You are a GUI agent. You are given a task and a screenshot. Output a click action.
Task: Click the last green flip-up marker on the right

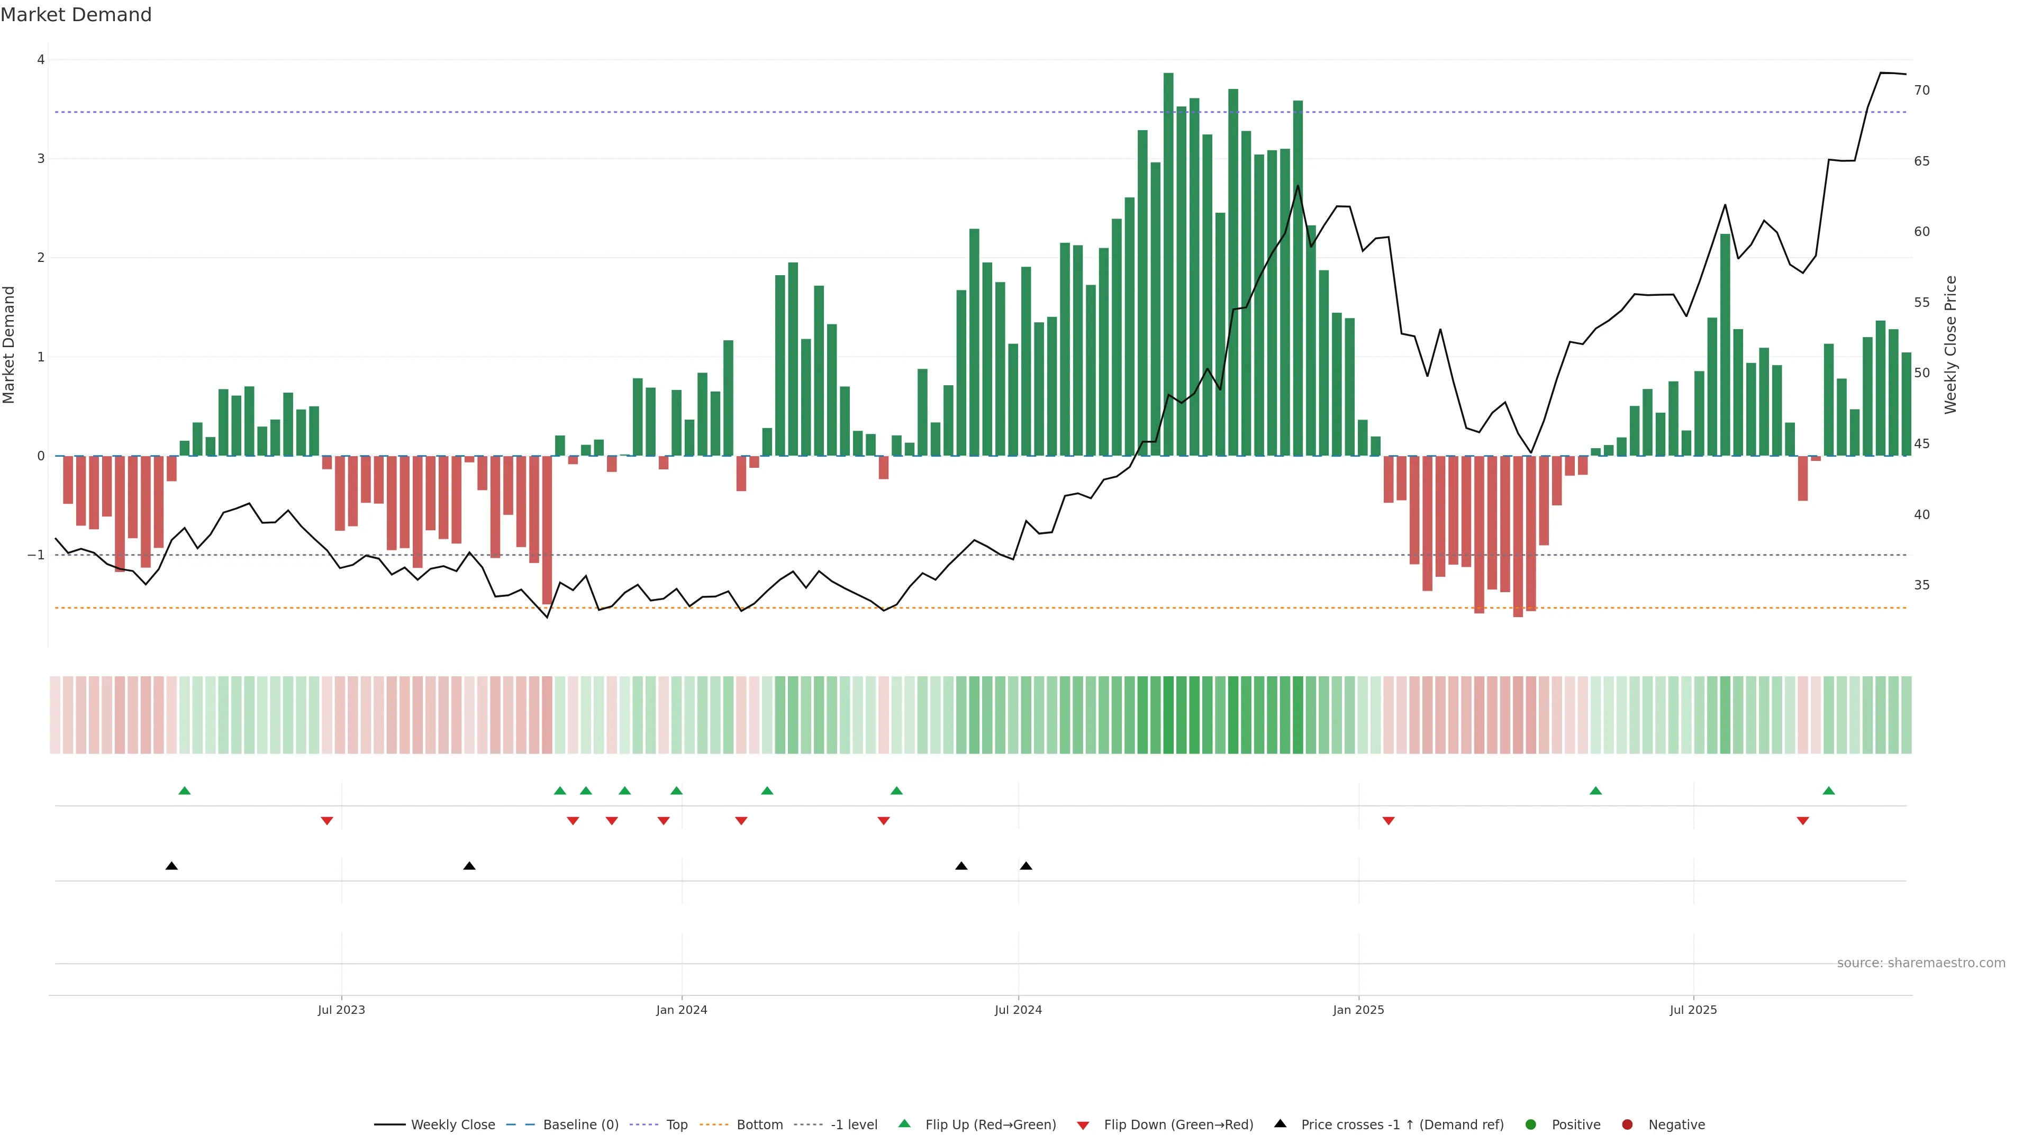click(1828, 791)
